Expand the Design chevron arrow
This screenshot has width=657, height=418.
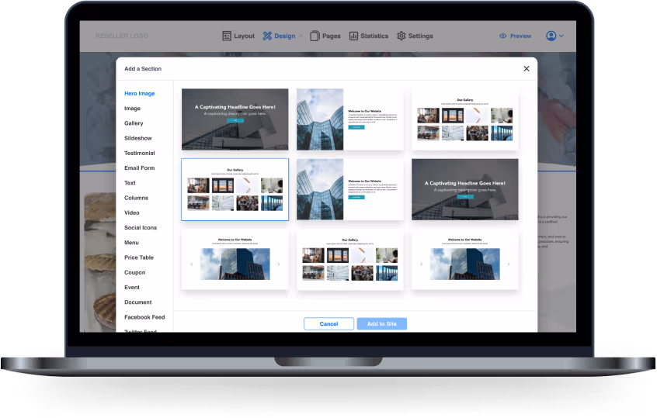pyautogui.click(x=301, y=36)
